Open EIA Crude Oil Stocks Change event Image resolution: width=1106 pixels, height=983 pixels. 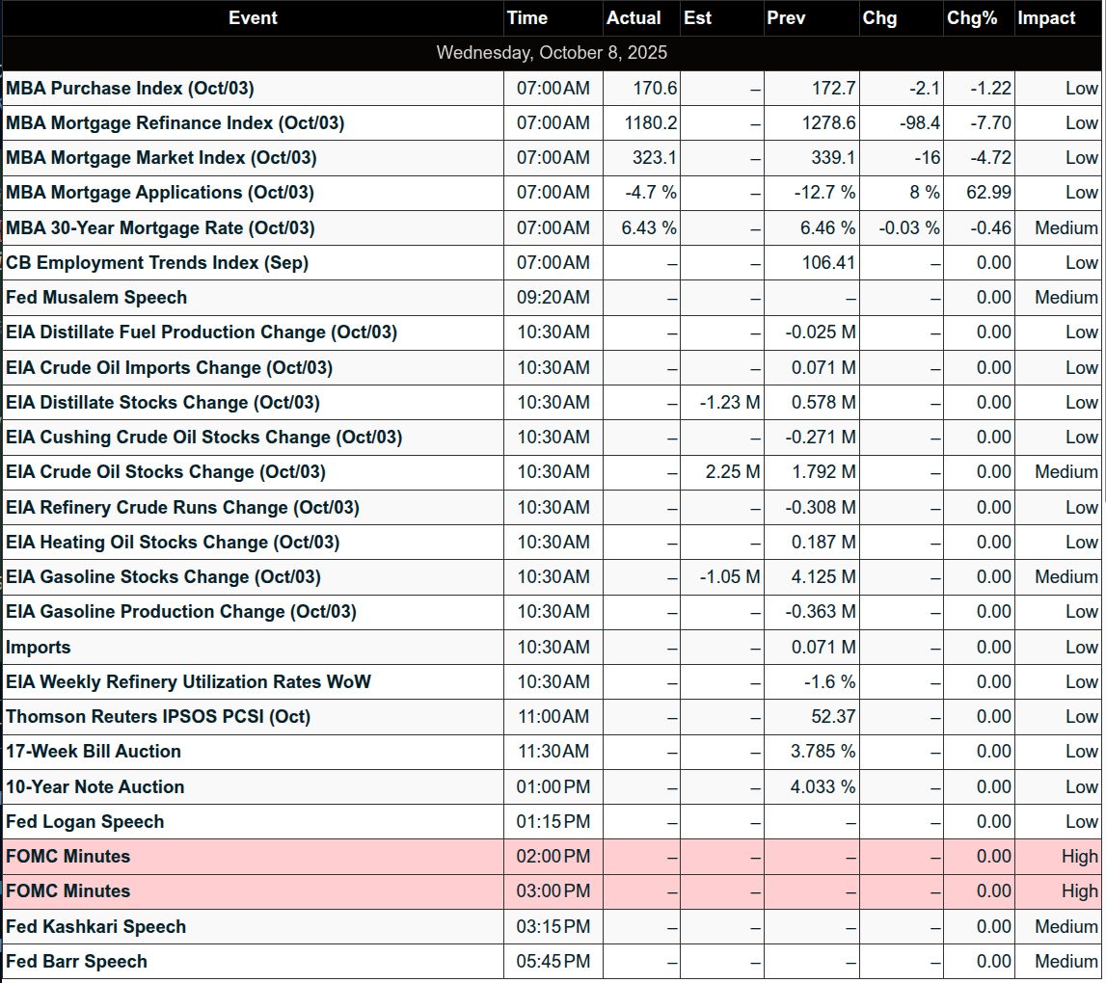pyautogui.click(x=166, y=472)
